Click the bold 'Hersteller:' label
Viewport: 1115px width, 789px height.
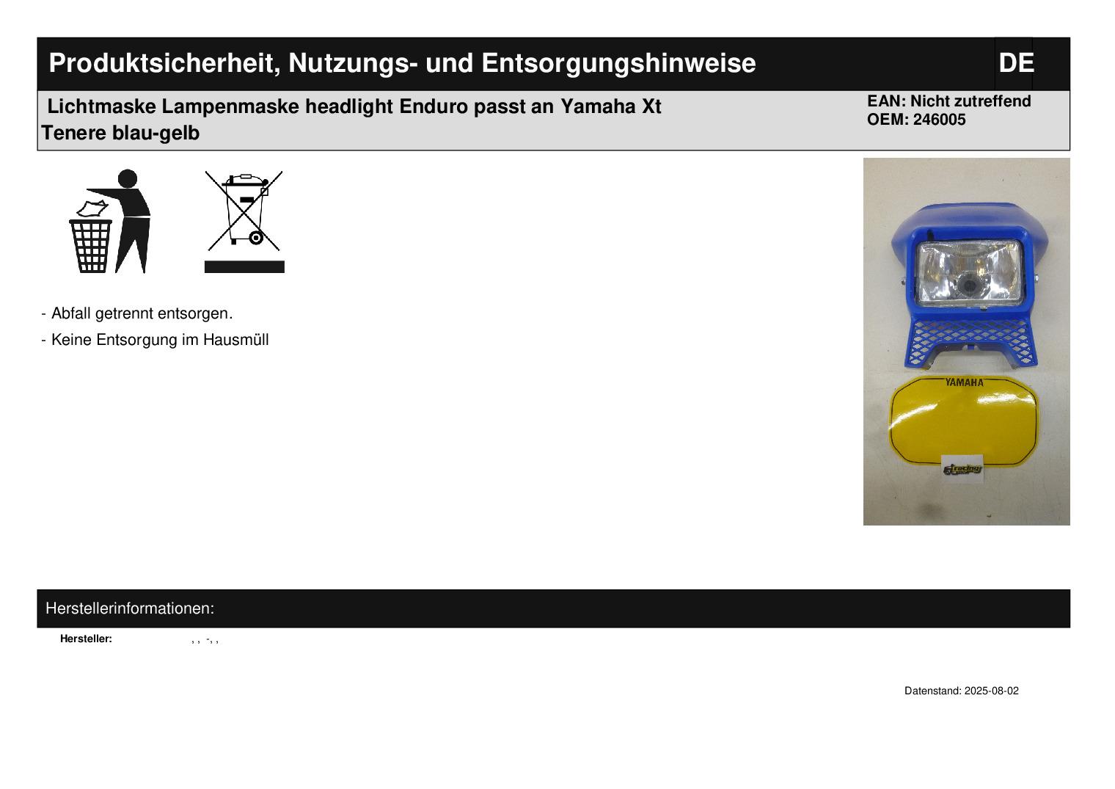tap(86, 639)
